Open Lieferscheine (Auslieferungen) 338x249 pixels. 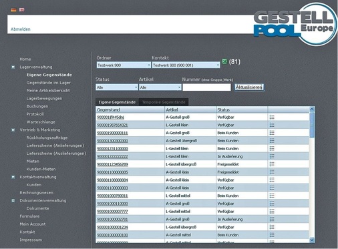click(56, 154)
